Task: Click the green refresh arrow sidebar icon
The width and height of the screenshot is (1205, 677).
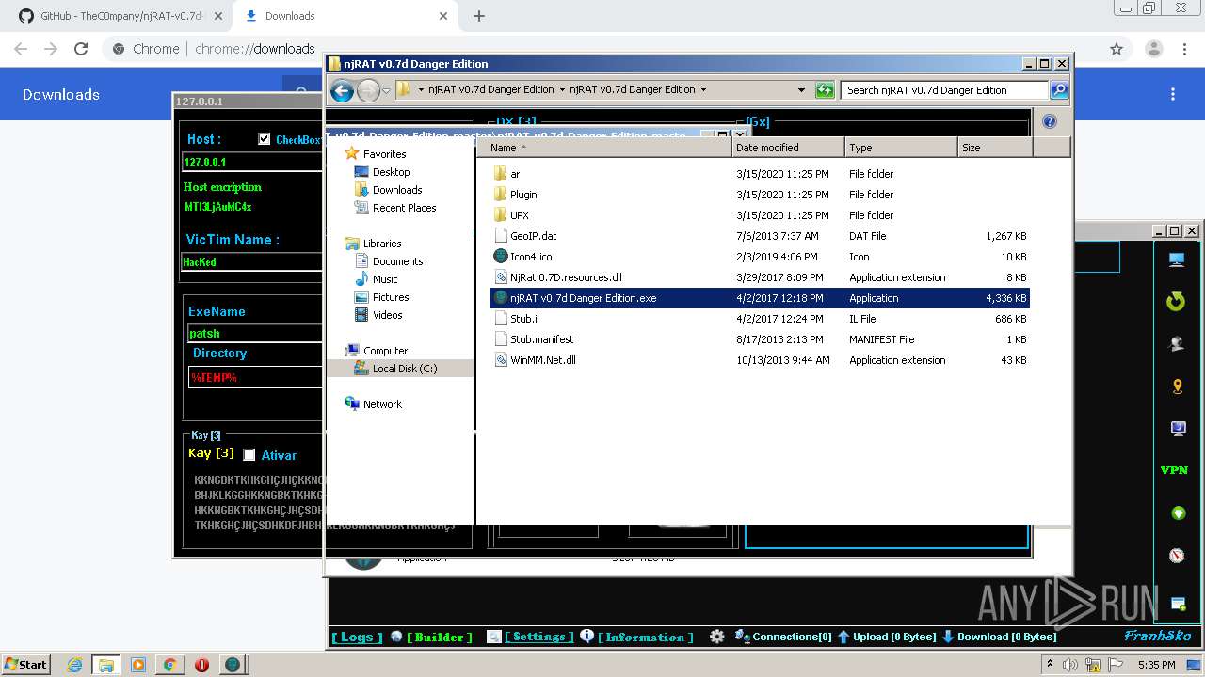Action: click(1176, 302)
